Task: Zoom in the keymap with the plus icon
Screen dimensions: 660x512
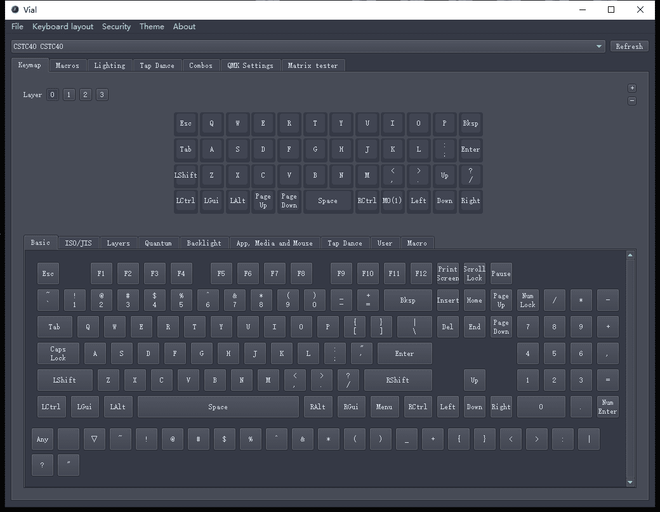Action: (631, 88)
